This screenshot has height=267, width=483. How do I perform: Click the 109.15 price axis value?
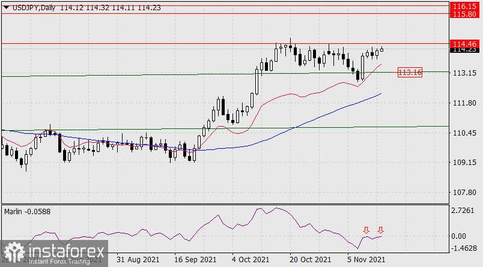pos(463,163)
